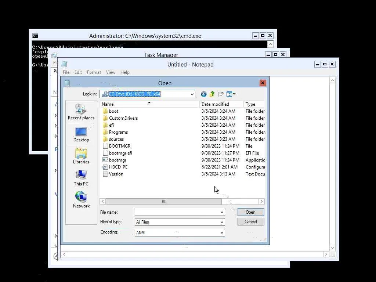Select the efi folder icon
This screenshot has height=282, width=376.
(x=105, y=125)
